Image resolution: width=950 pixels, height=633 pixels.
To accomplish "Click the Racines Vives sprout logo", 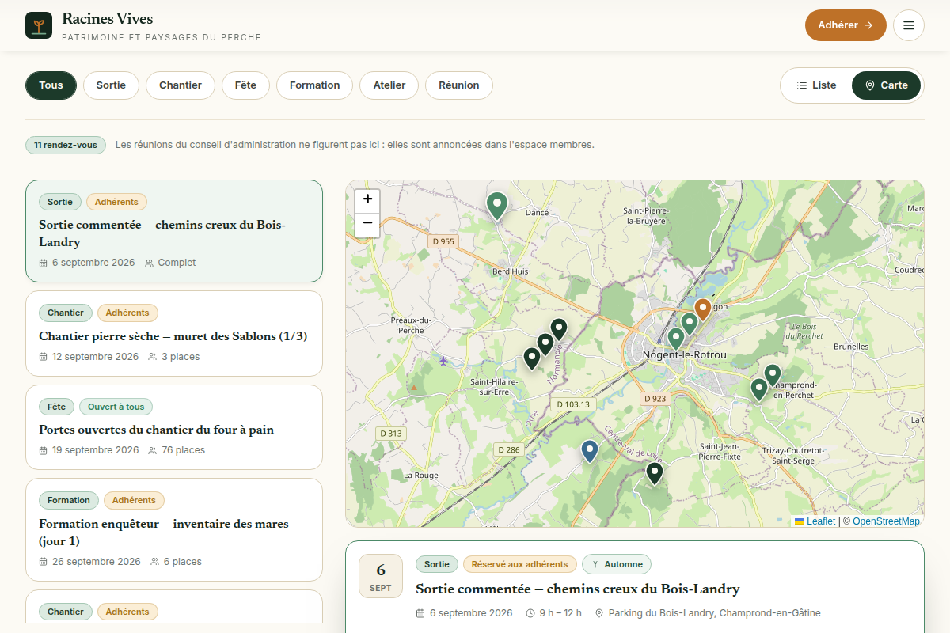I will point(38,25).
